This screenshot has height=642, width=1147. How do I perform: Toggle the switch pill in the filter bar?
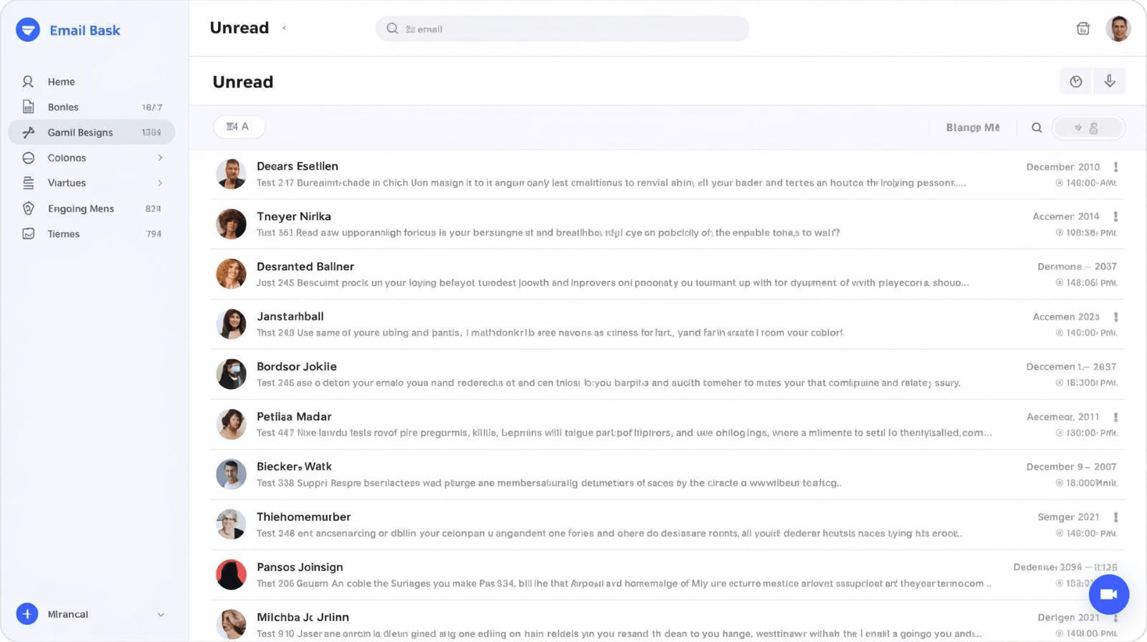click(1087, 128)
